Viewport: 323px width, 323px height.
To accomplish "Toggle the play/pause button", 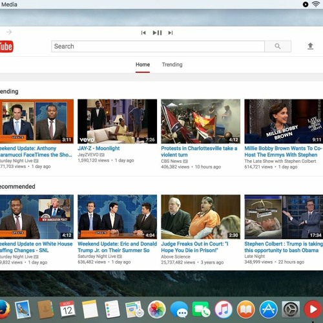I will (x=157, y=33).
